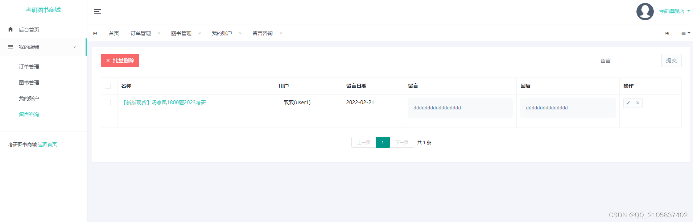Viewport: 693px width, 222px height.
Task: Collapse the 我的店铺 menu chevron
Action: tap(75, 47)
